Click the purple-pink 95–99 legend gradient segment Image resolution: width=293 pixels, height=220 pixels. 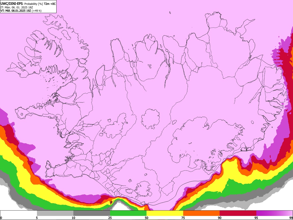[274, 213]
